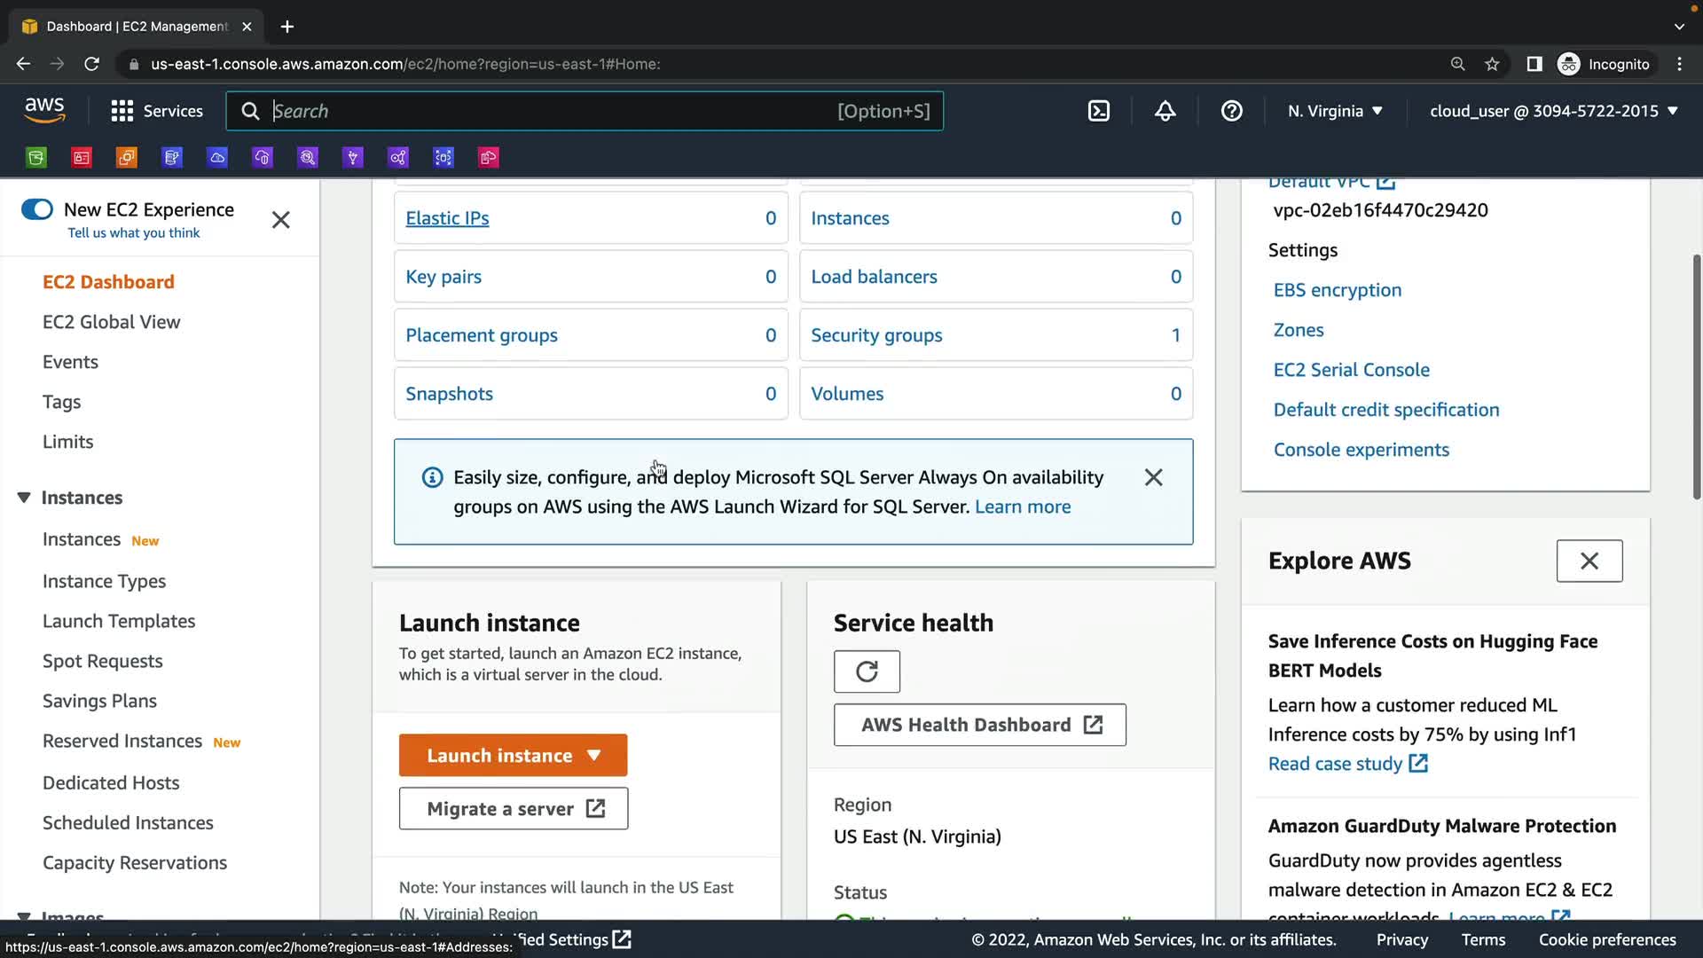Expand the cloud_user account menu
This screenshot has height=958, width=1703.
[1553, 111]
